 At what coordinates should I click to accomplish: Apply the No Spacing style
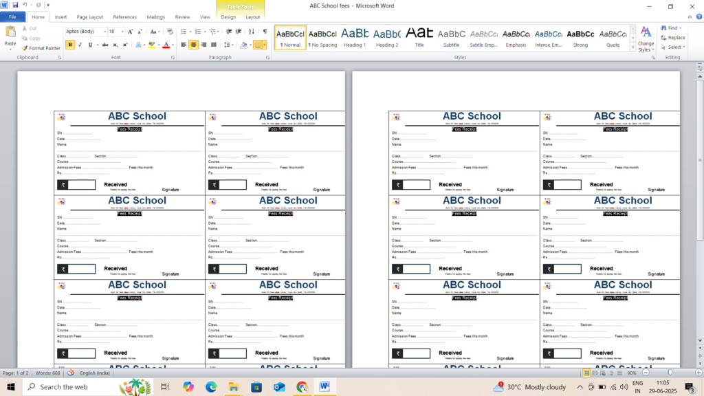[322, 37]
